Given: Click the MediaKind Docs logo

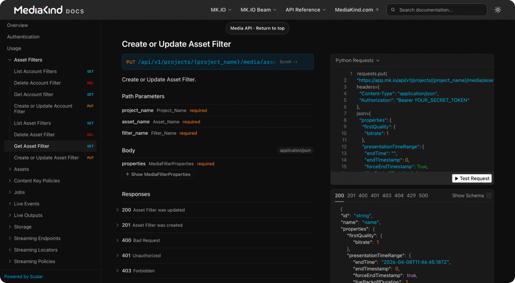Looking at the screenshot, I should tap(49, 10).
